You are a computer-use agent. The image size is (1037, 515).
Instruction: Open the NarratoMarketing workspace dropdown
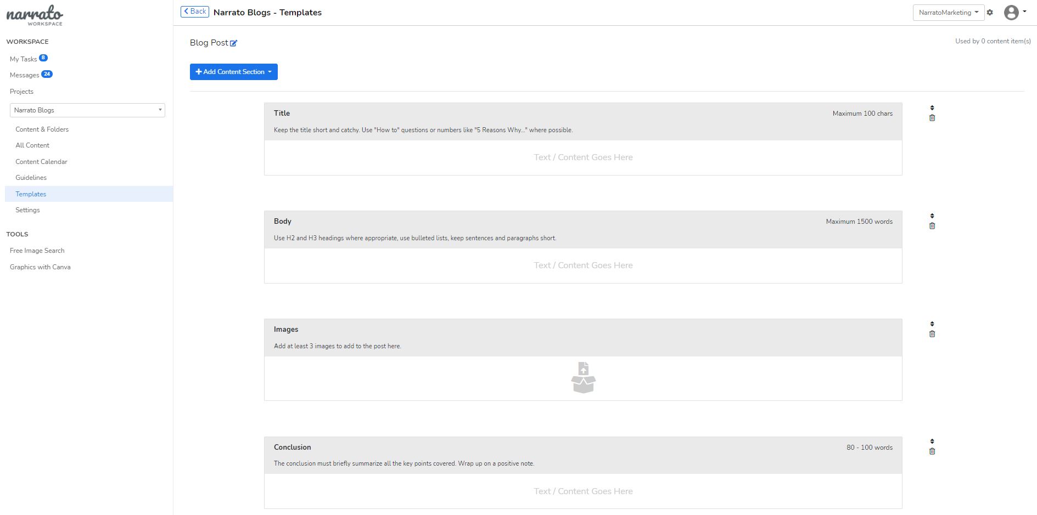tap(948, 13)
